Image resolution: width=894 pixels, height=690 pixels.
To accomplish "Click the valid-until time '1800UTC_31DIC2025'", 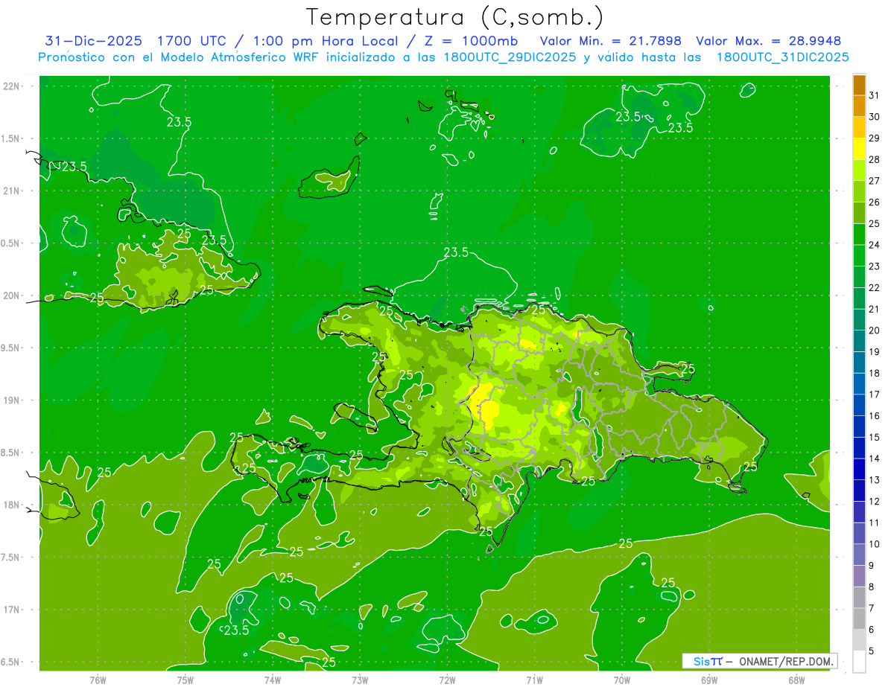I will coord(782,57).
